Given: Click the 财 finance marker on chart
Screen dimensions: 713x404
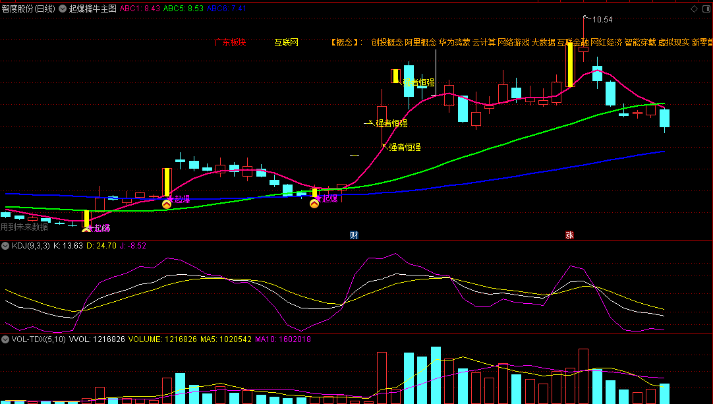Looking at the screenshot, I should coord(354,235).
